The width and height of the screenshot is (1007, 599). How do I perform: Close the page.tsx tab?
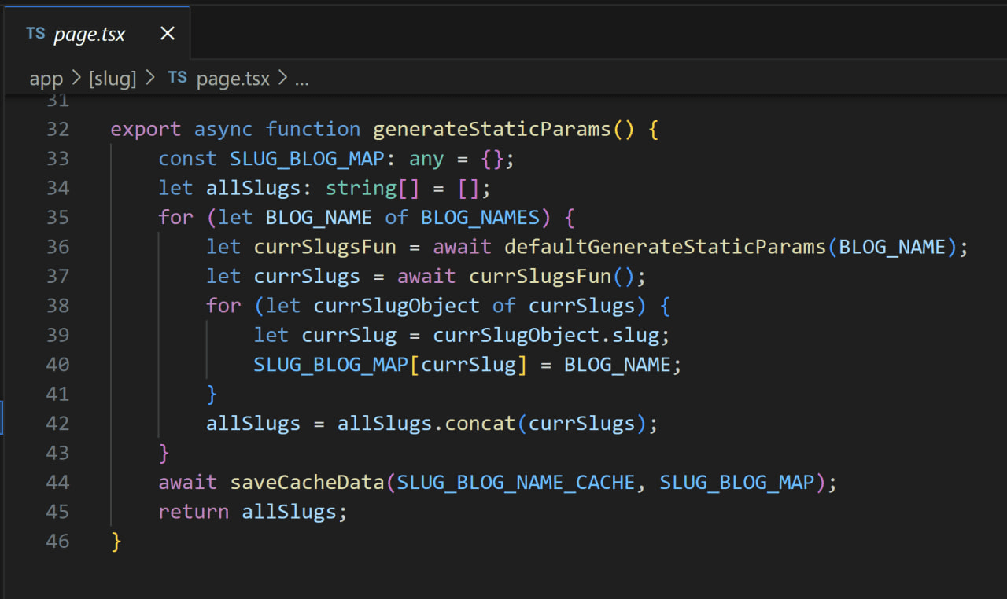167,34
